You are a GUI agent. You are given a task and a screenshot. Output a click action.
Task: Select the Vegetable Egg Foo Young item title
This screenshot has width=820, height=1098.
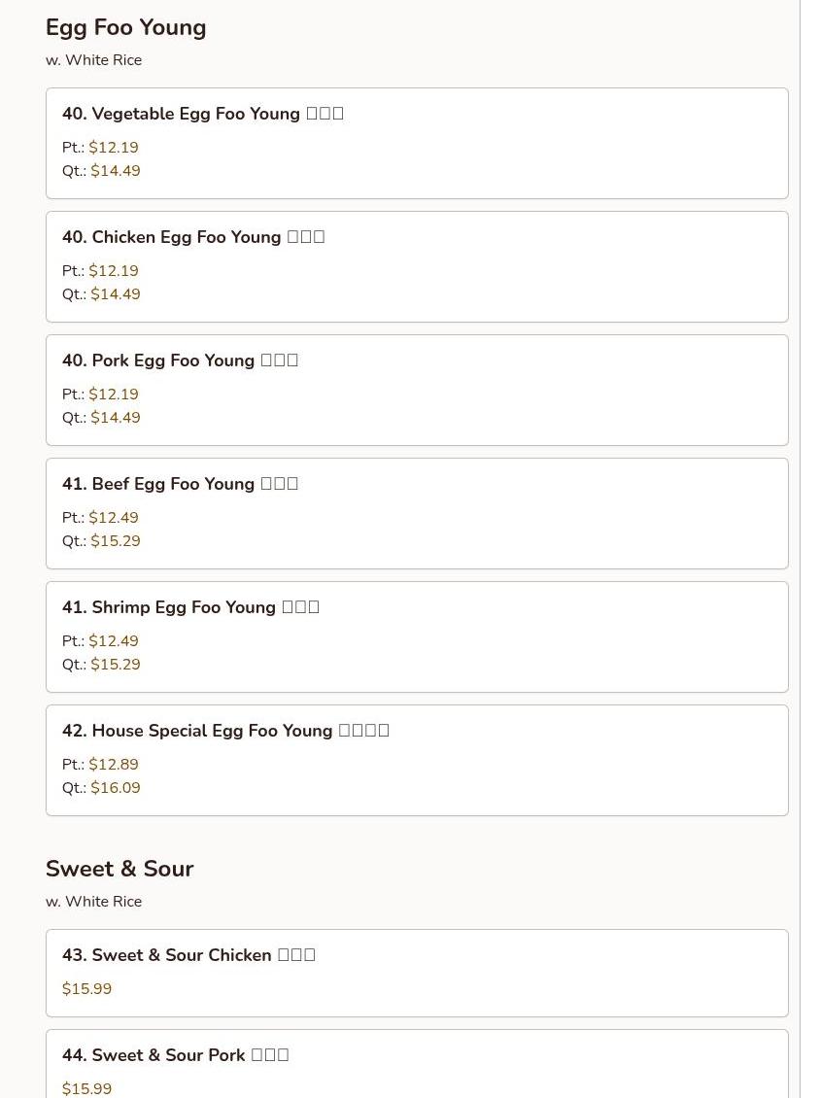point(202,114)
